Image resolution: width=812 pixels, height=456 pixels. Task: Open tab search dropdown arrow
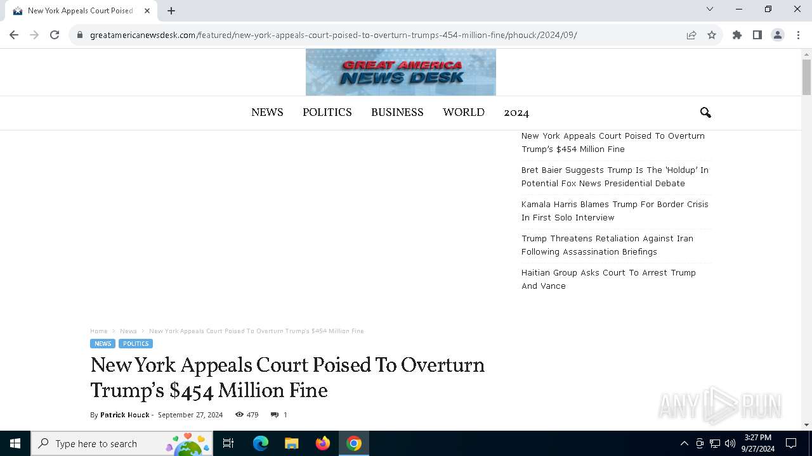710,9
